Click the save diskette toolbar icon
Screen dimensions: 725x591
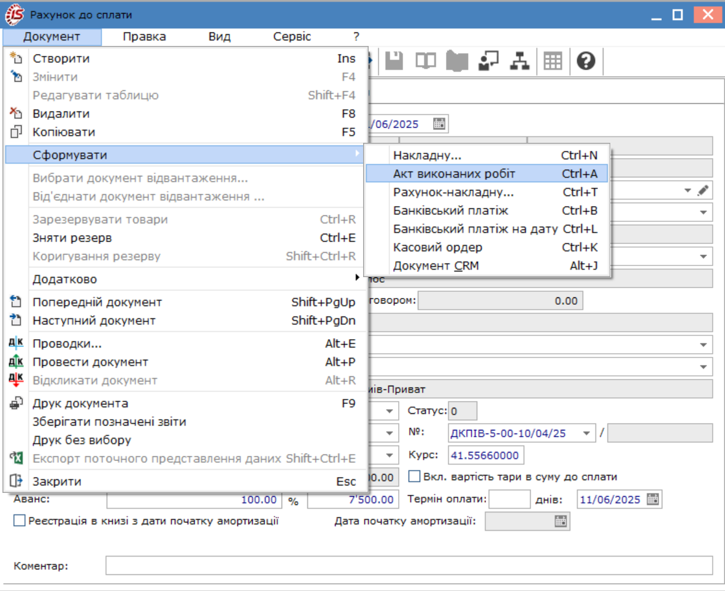pyautogui.click(x=394, y=61)
